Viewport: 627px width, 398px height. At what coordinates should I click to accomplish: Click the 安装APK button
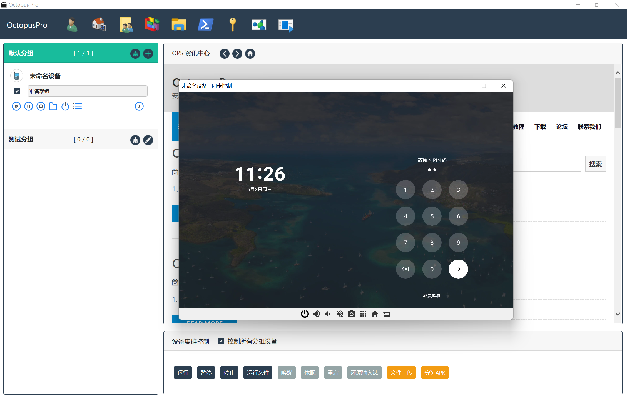[x=435, y=372]
